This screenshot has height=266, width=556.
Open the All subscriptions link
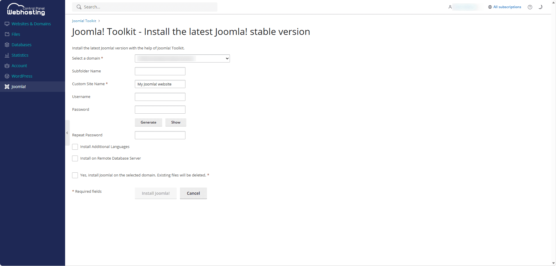[507, 7]
